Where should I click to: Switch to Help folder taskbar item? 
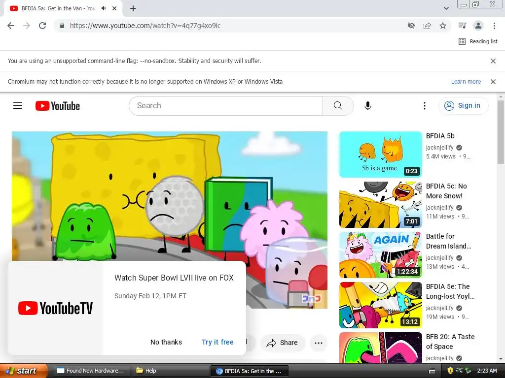[x=170, y=371]
